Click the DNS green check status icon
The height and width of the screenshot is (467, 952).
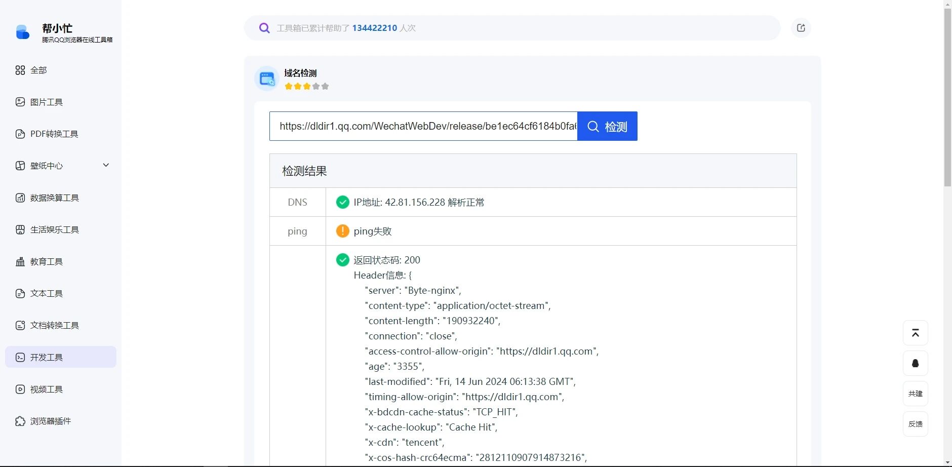pos(343,202)
